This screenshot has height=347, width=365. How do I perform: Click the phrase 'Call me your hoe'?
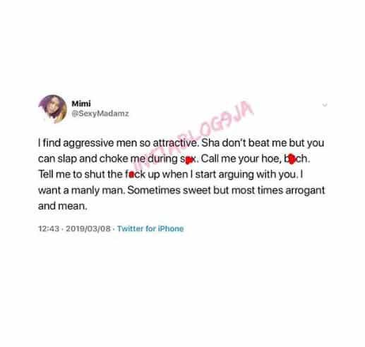[x=240, y=159]
